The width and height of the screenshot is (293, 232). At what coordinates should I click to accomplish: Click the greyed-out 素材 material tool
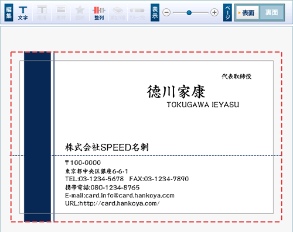[x=61, y=13]
